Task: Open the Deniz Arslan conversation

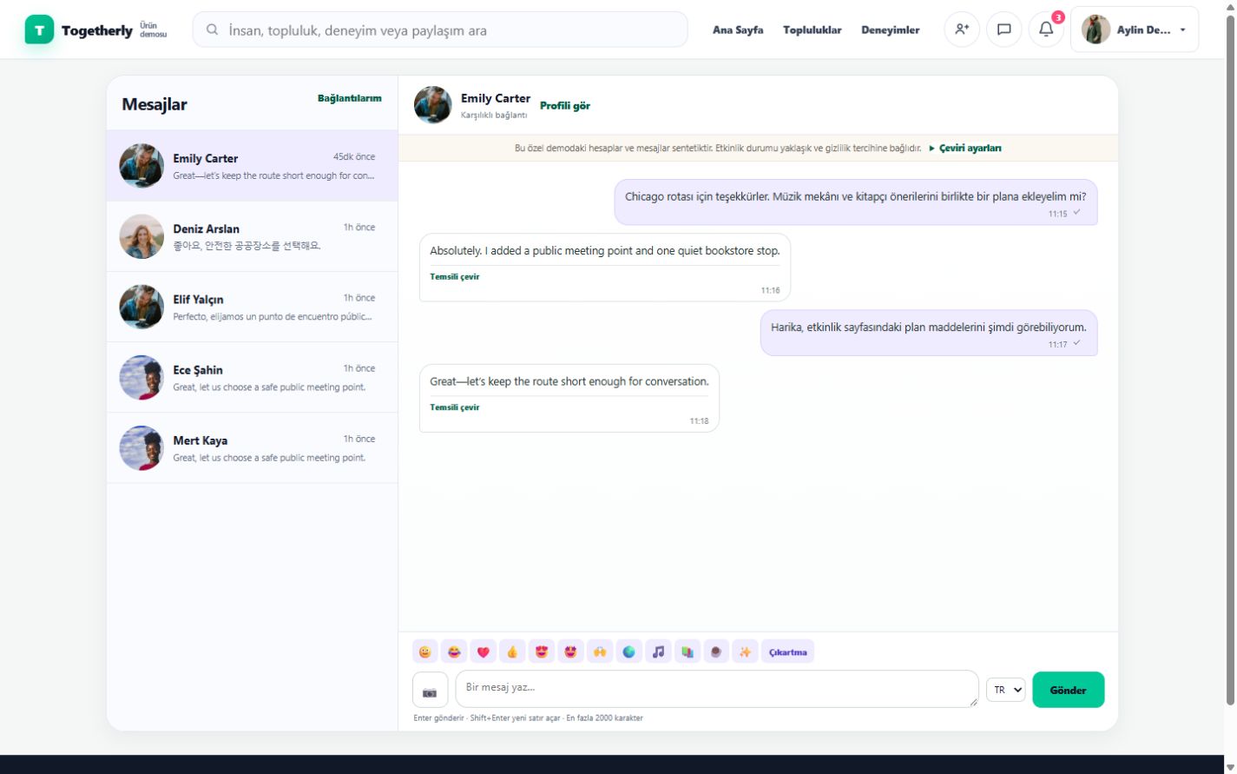Action: tap(252, 236)
